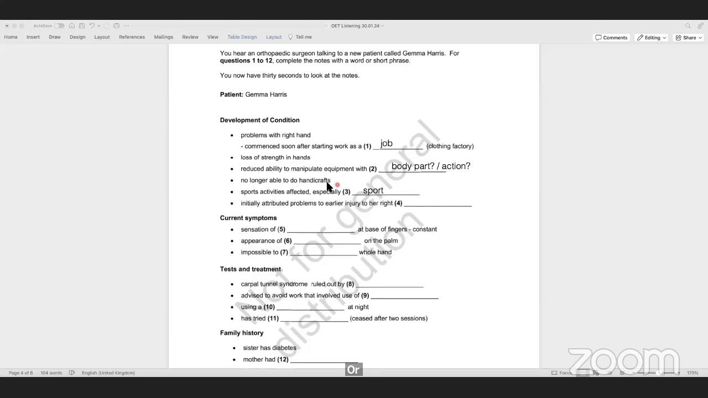The width and height of the screenshot is (708, 398).
Task: Click the Print icon in title bar
Action: [116, 26]
